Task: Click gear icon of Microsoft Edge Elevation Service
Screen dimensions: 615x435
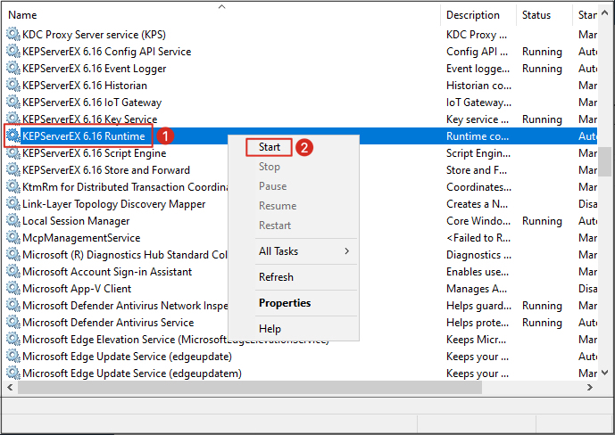Action: (13, 339)
